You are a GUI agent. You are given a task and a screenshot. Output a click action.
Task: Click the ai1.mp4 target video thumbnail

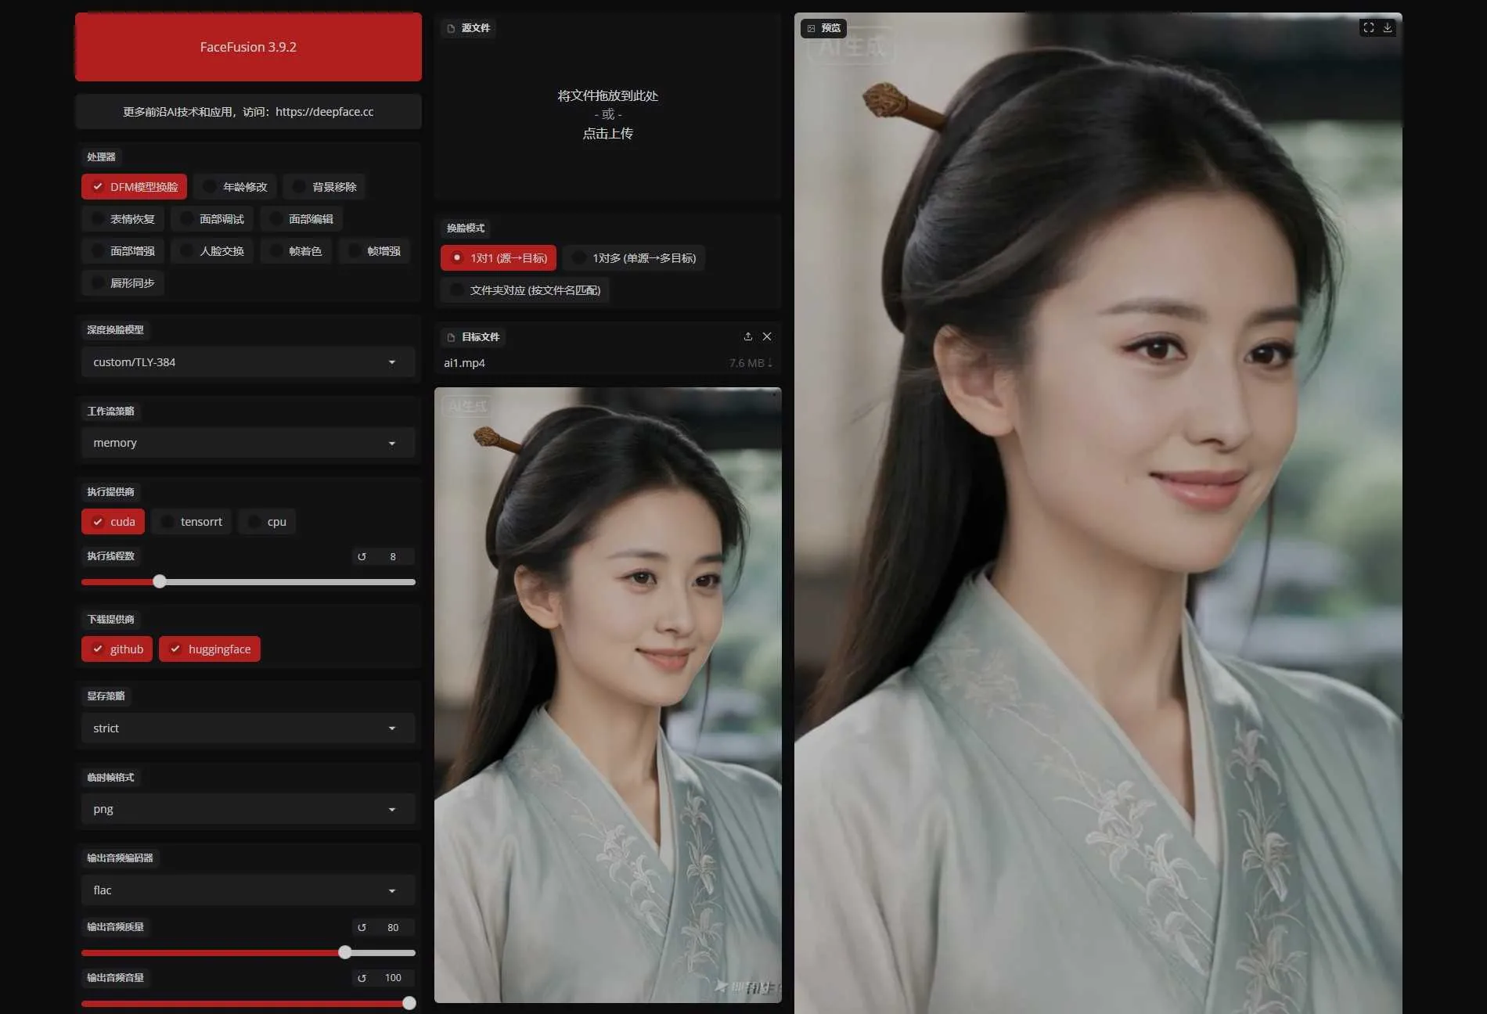608,696
